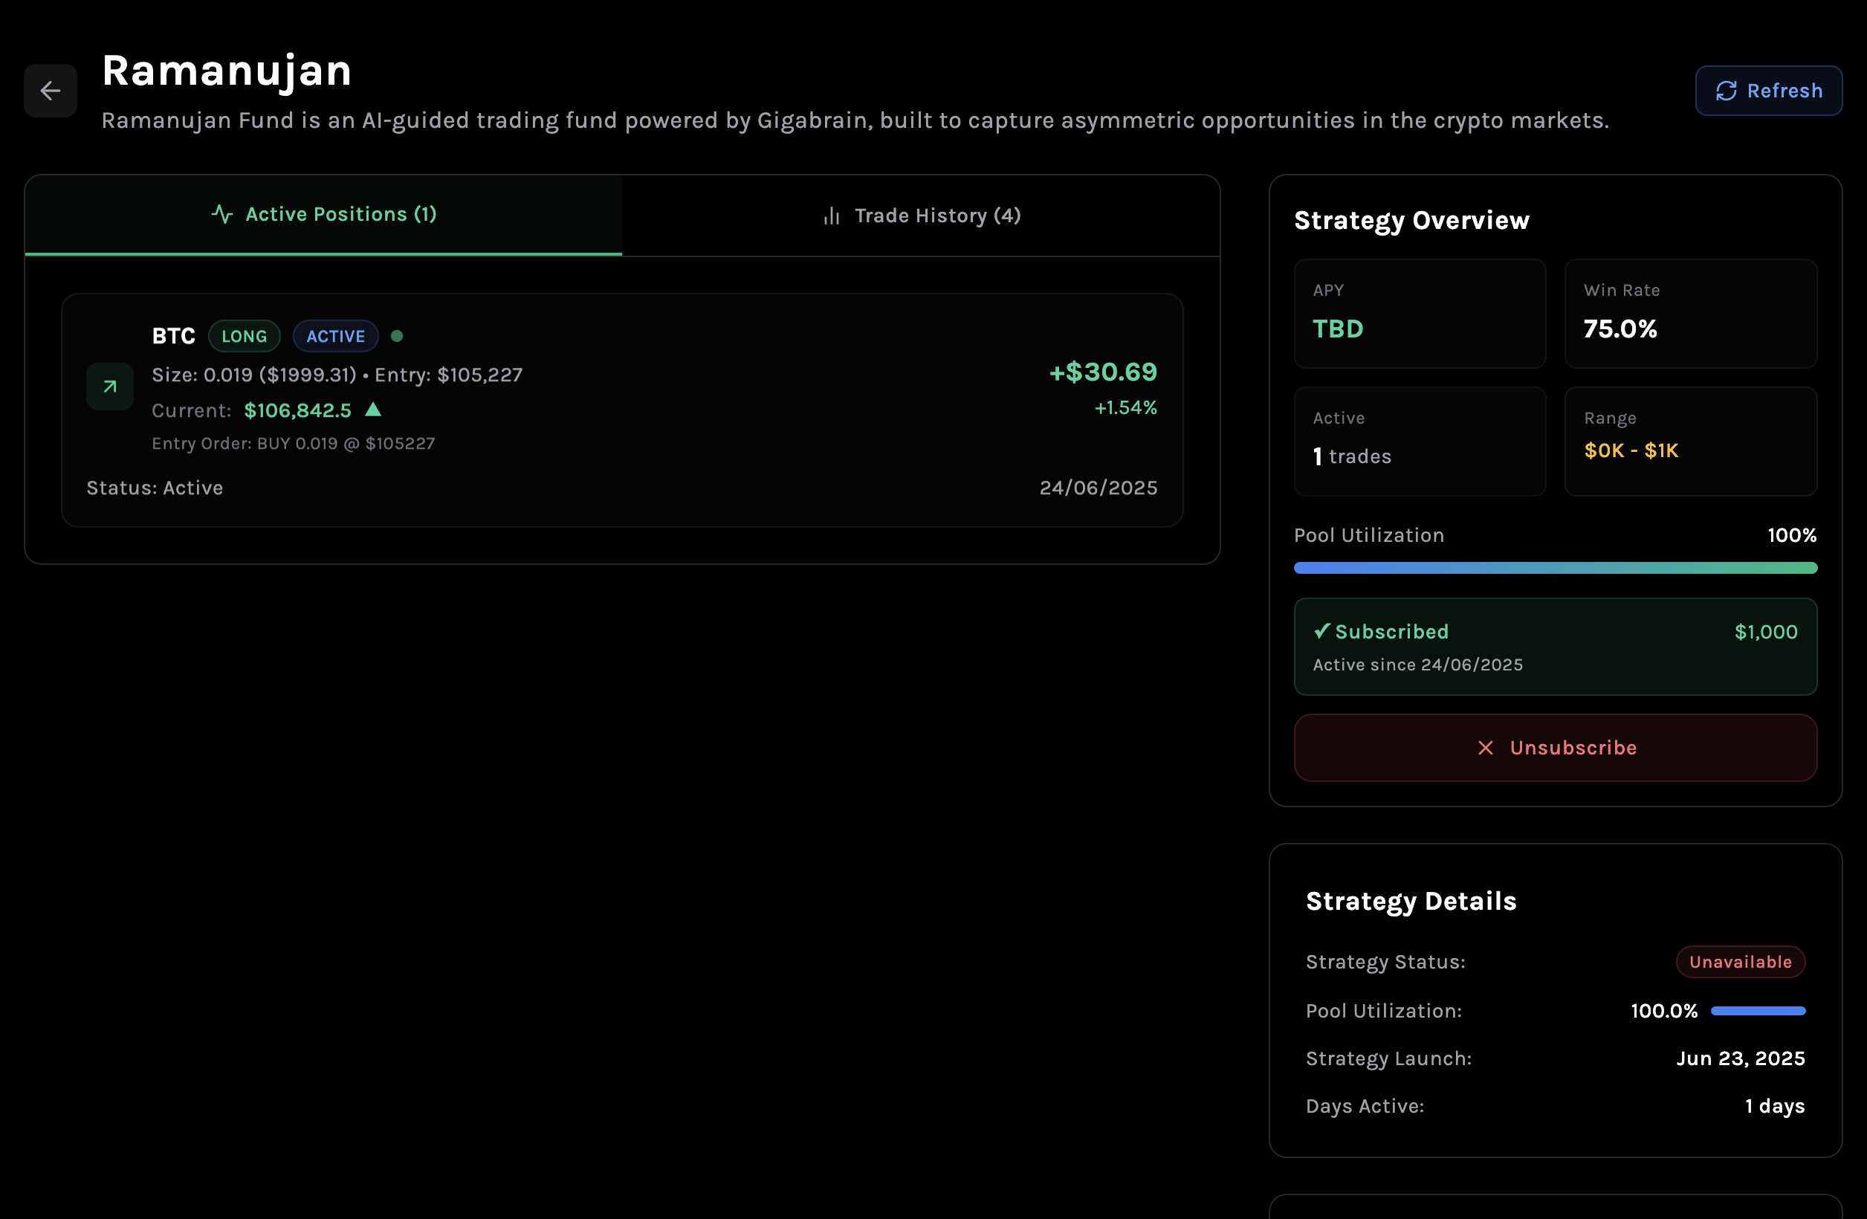Switch to the Active Positions (1) tab
This screenshot has height=1219, width=1867.
[323, 214]
